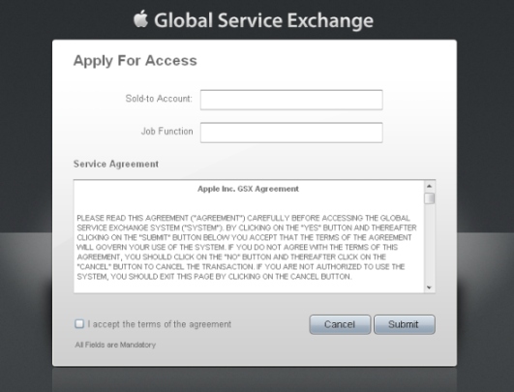This screenshot has height=392, width=514.
Task: Click the Job Function label
Action: pyautogui.click(x=166, y=131)
